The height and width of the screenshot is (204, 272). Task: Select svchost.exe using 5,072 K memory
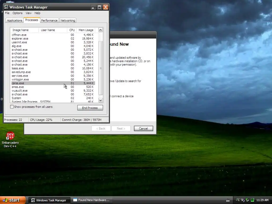[53, 50]
